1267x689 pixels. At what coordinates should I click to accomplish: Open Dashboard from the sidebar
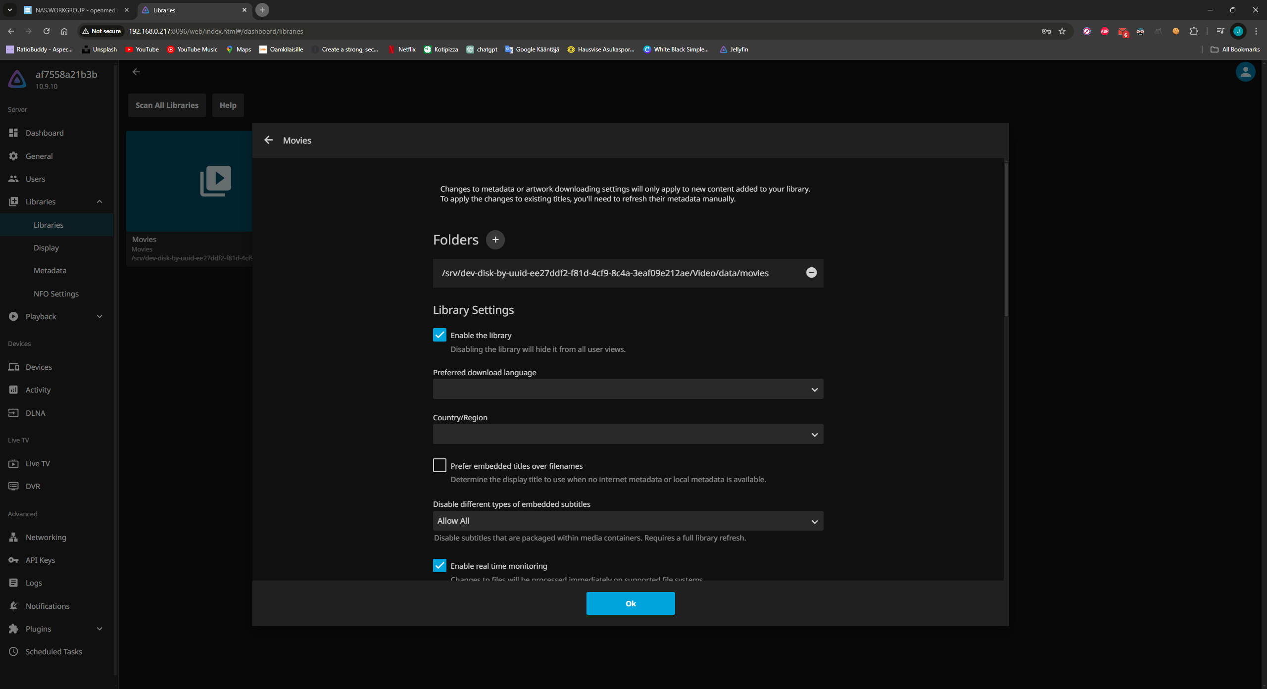44,133
